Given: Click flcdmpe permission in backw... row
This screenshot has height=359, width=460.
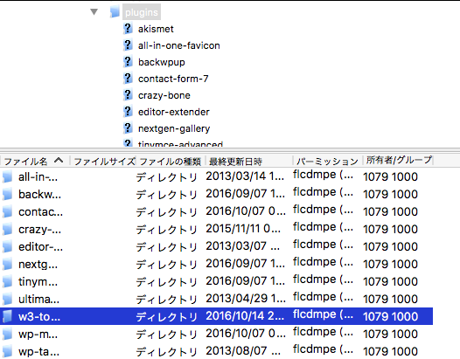Looking at the screenshot, I should (323, 192).
